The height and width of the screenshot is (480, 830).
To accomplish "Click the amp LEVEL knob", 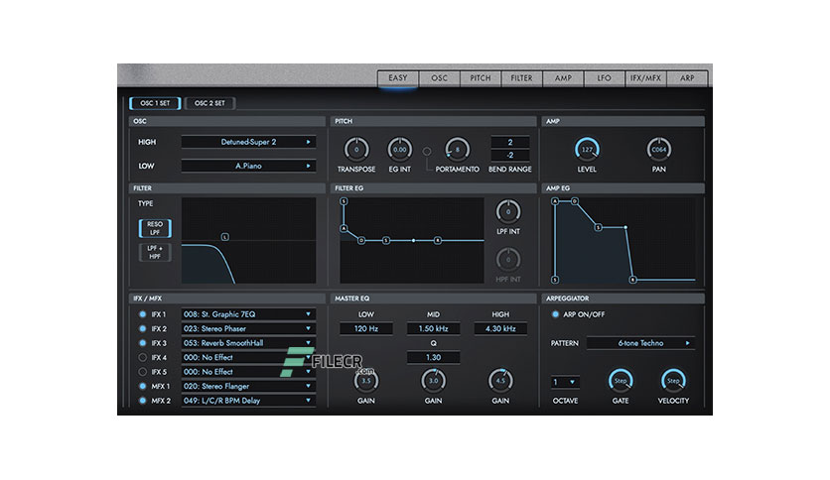I will tap(587, 150).
